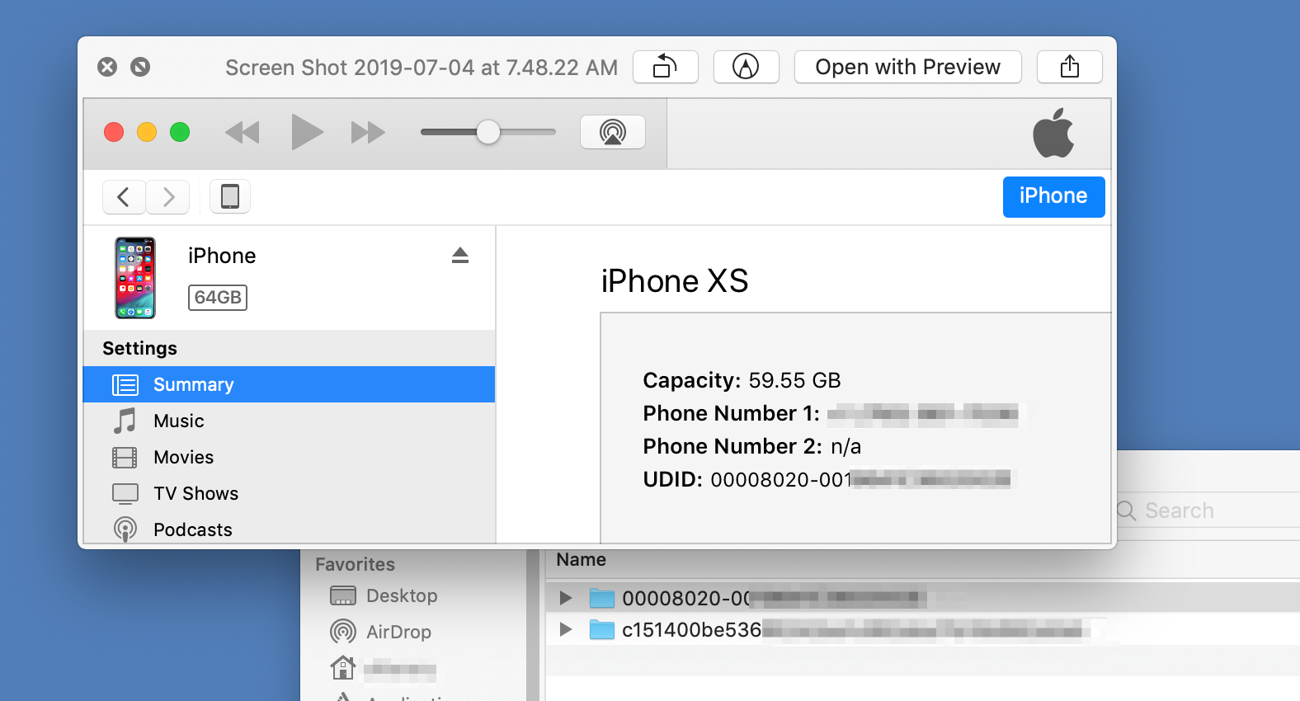Click the Movies filmstrip icon

pos(125,457)
